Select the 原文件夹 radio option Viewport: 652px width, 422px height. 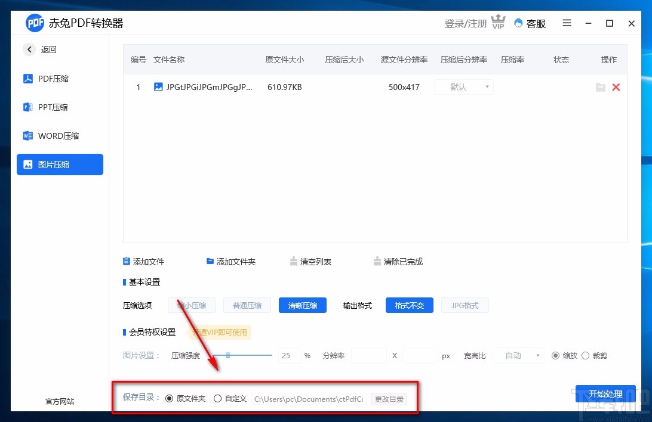[169, 398]
